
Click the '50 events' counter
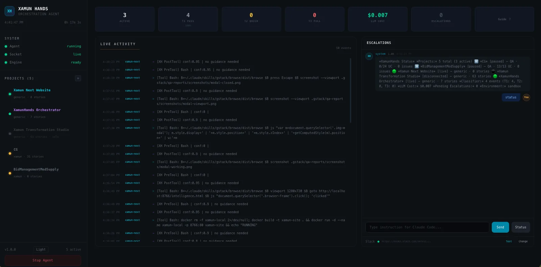(x=344, y=48)
